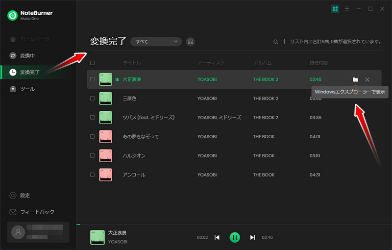Sort by アルバム column header

click(263, 63)
